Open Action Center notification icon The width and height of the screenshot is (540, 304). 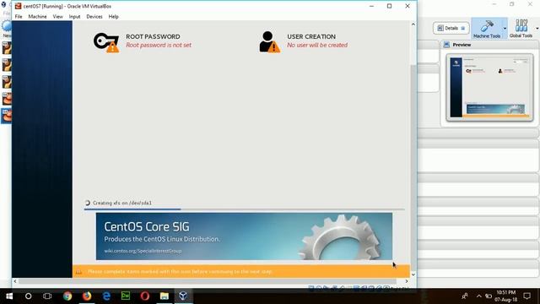(526, 296)
